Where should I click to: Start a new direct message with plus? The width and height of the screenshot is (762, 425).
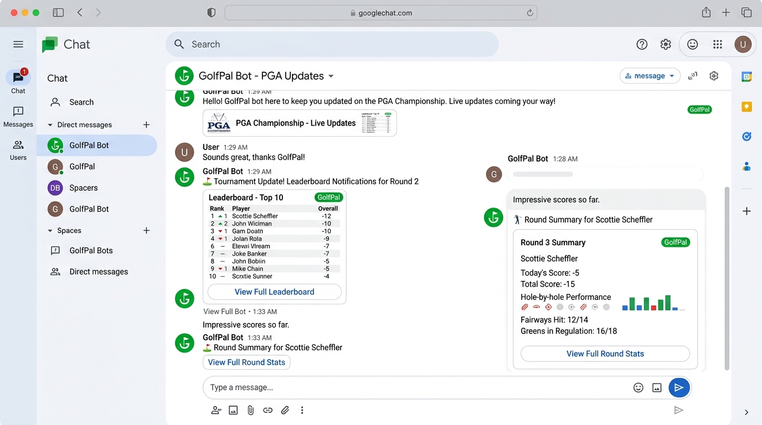[146, 125]
